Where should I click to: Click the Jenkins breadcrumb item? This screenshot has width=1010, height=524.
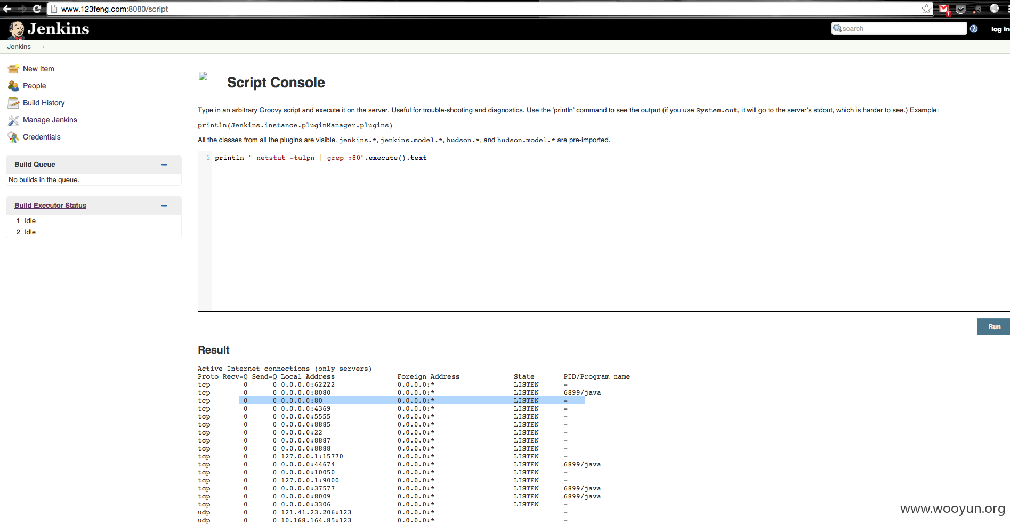(x=19, y=47)
